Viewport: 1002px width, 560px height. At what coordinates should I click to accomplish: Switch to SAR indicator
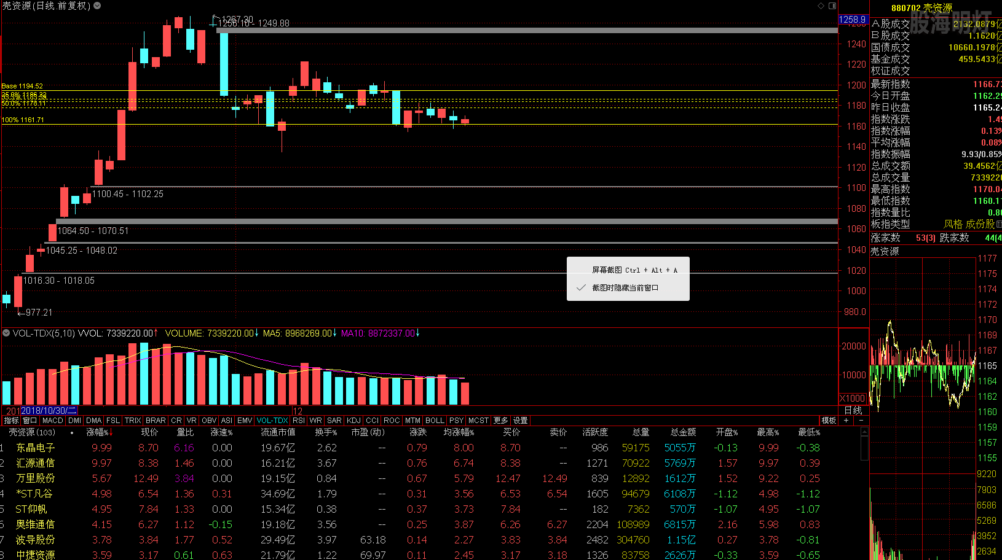coord(334,421)
